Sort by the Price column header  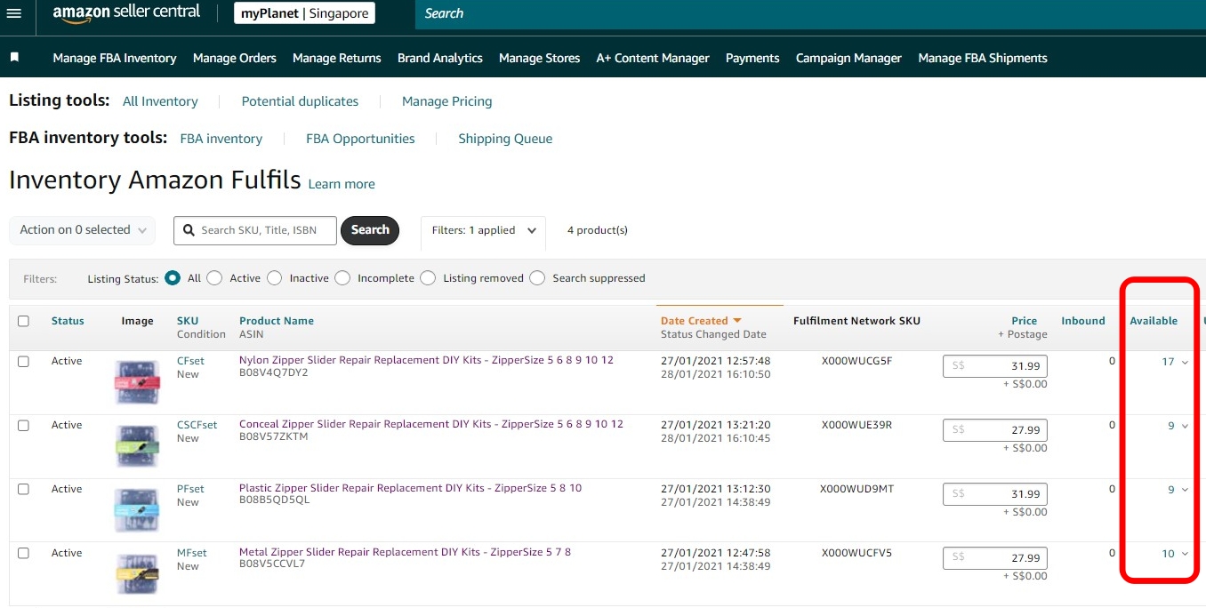coord(1025,321)
